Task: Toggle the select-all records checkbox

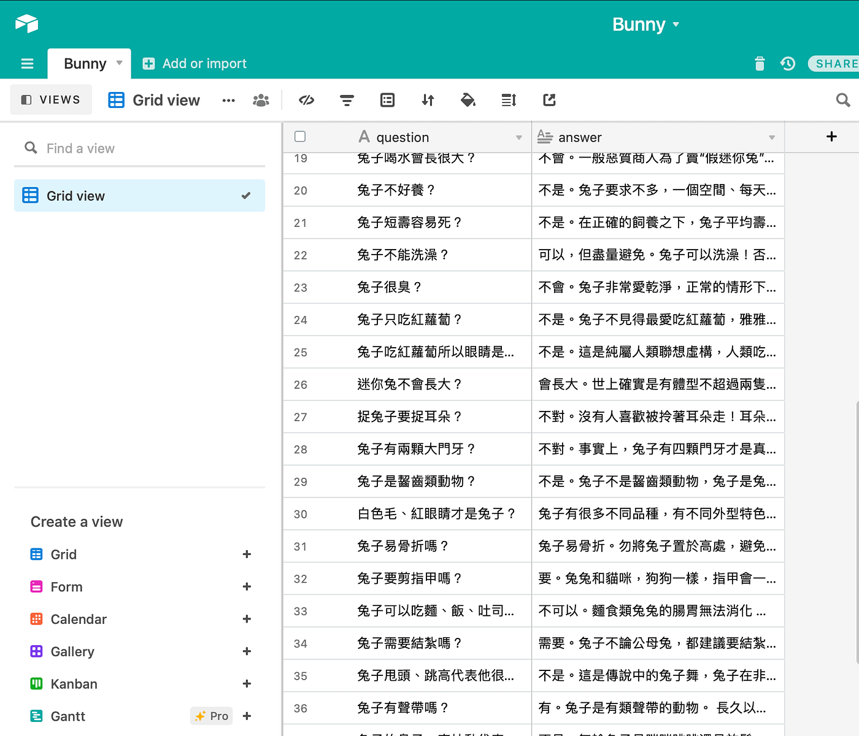Action: 300,136
